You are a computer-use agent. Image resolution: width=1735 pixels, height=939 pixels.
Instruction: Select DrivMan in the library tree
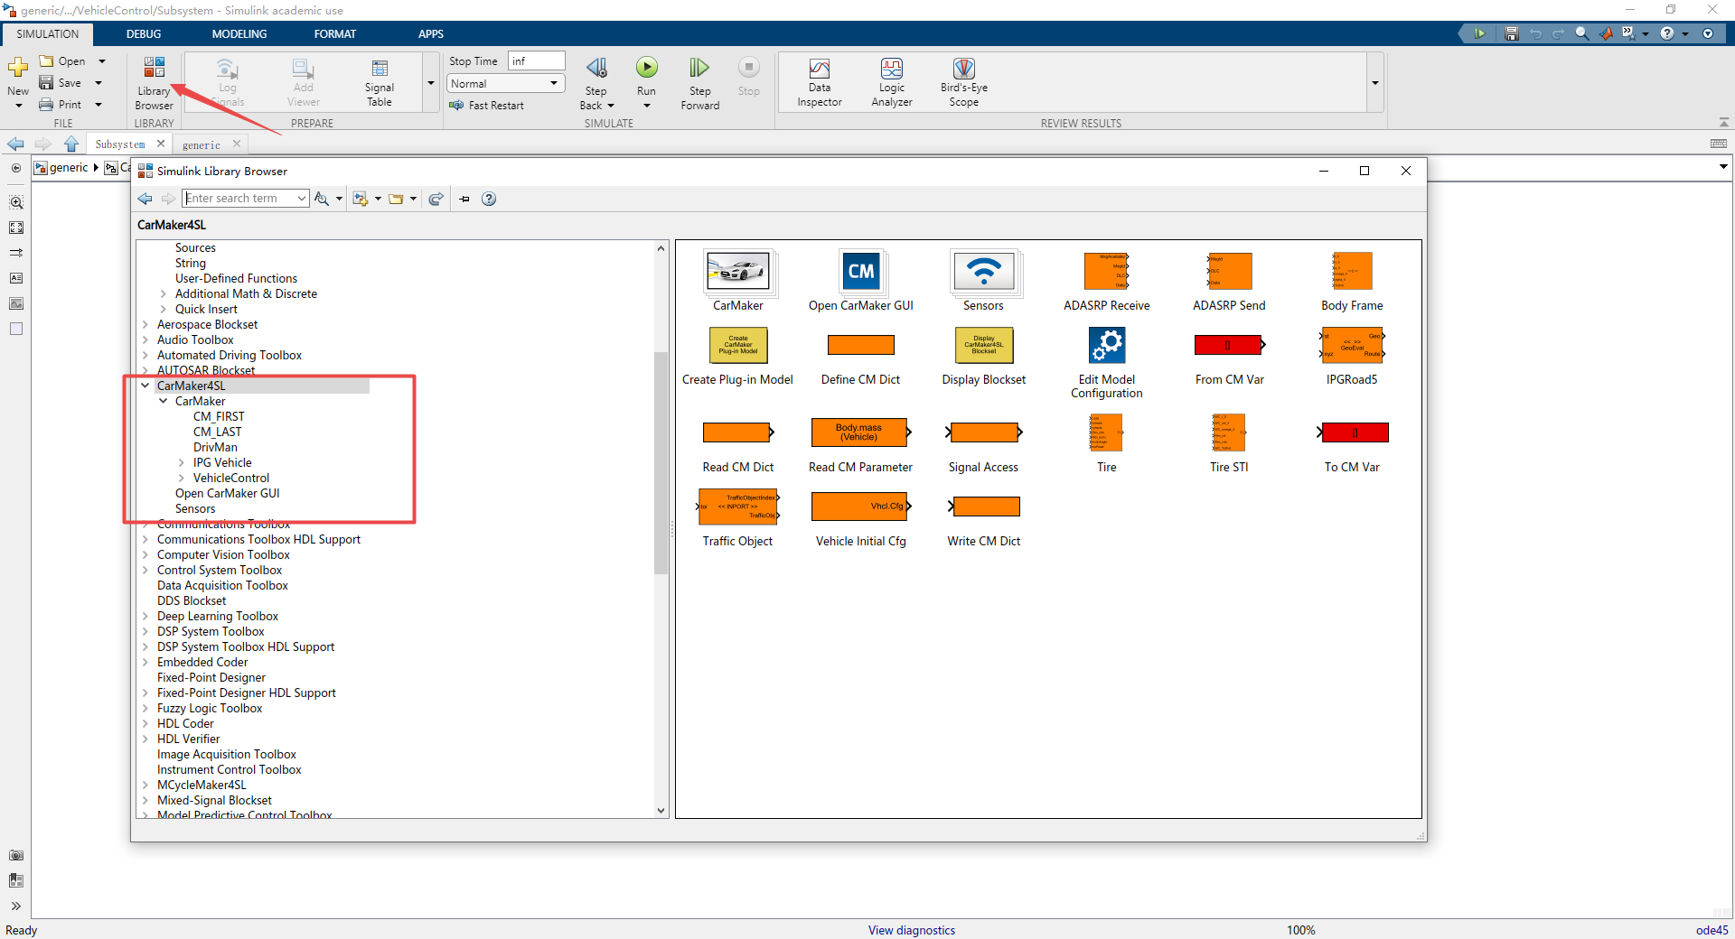pos(215,447)
